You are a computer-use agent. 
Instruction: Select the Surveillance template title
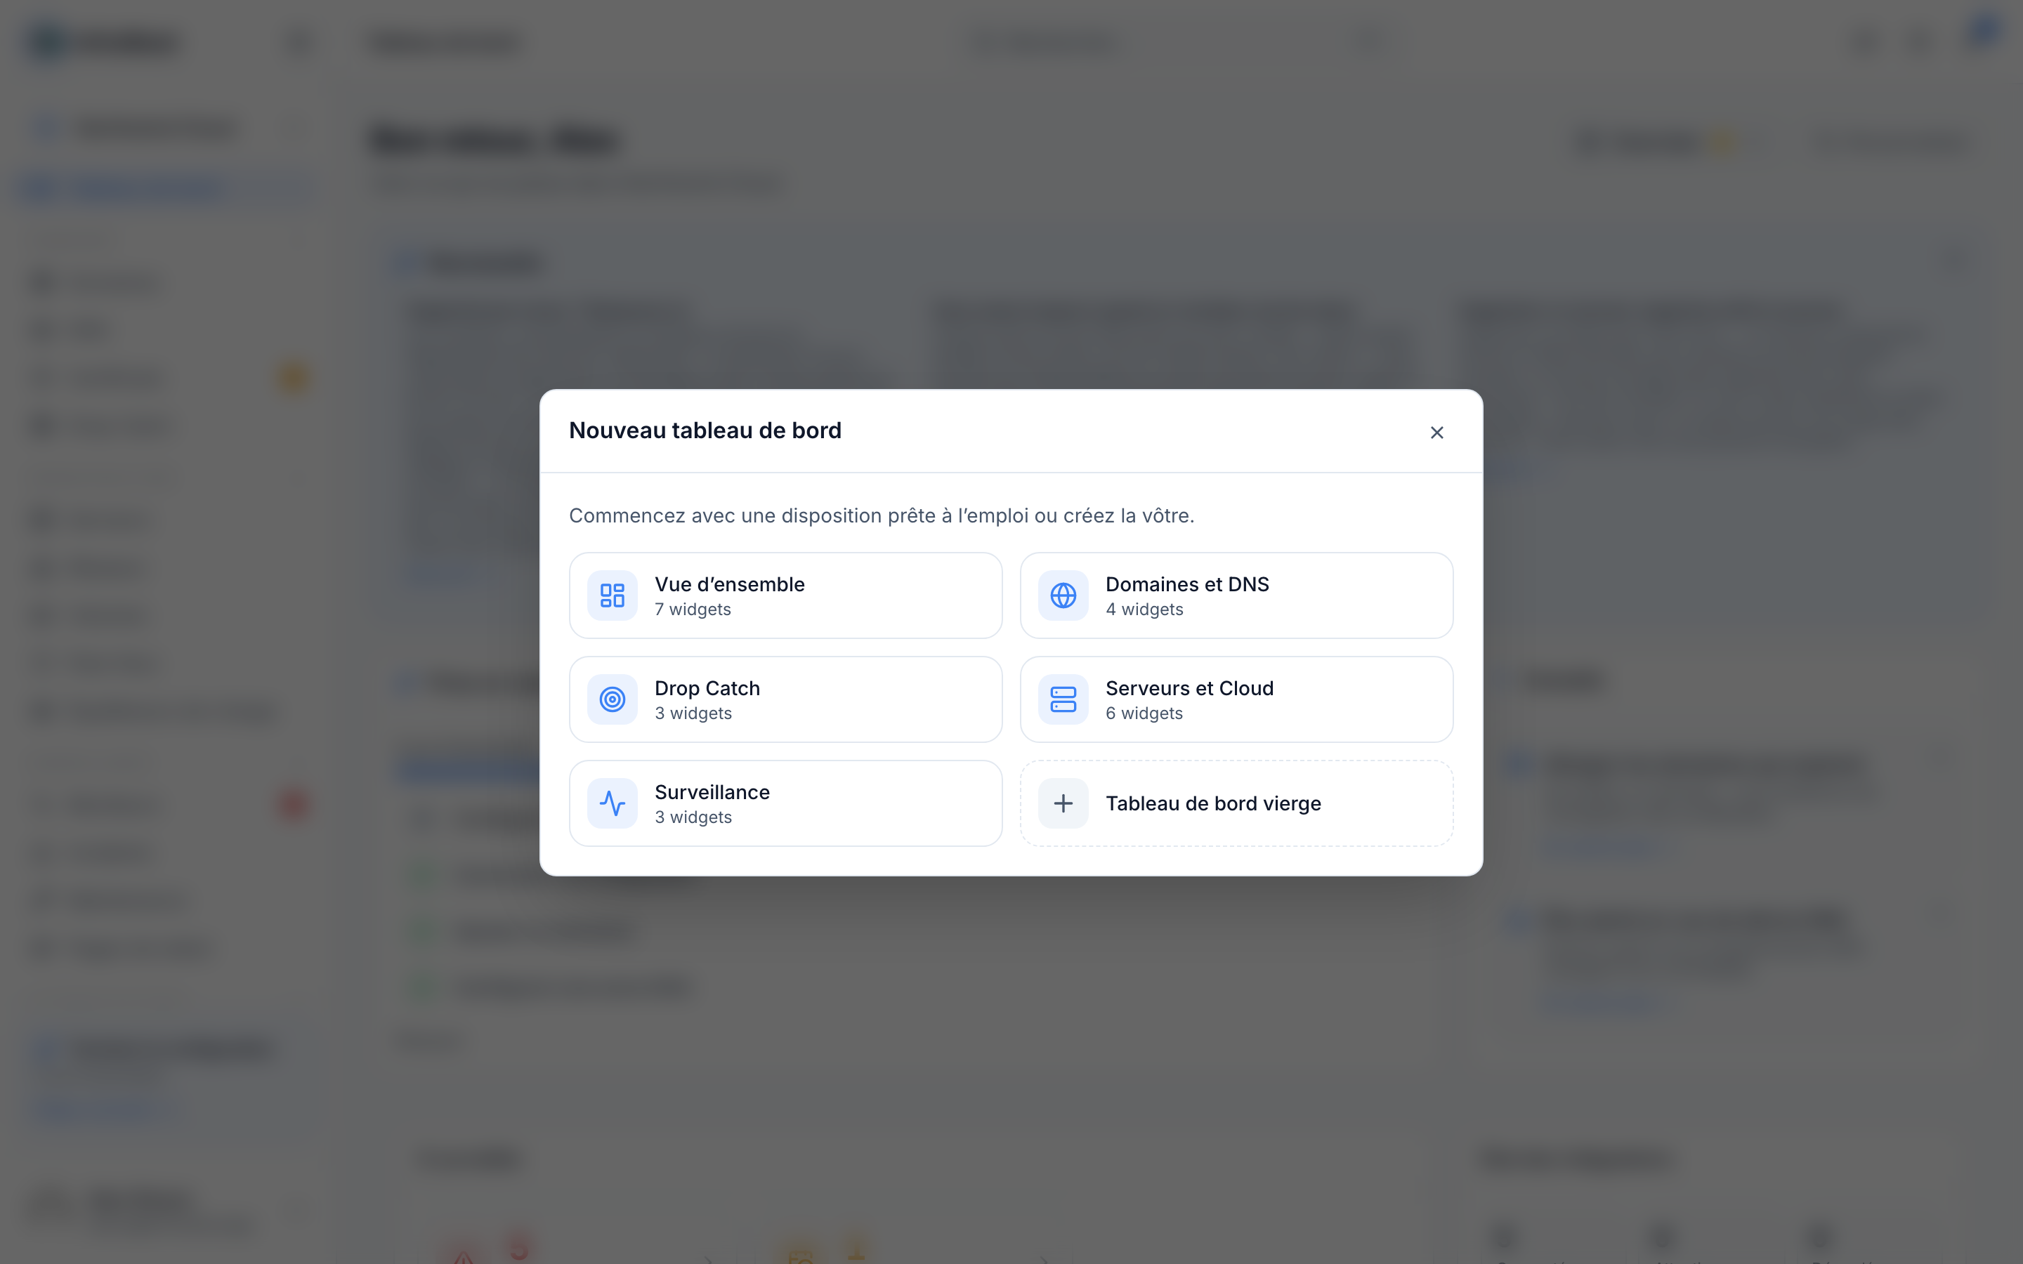click(x=712, y=791)
